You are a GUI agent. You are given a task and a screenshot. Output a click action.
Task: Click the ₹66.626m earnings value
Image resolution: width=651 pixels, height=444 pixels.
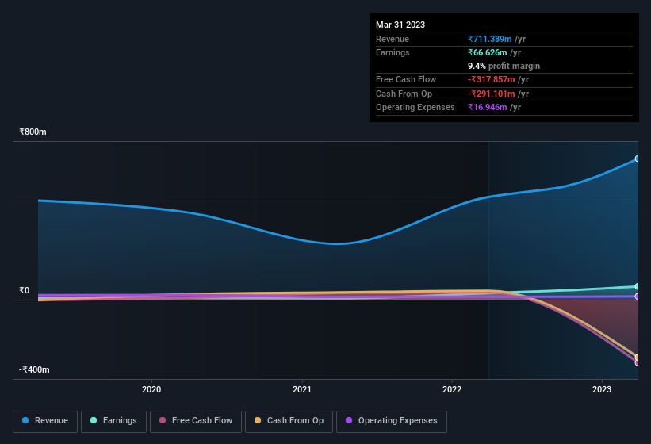click(x=488, y=52)
